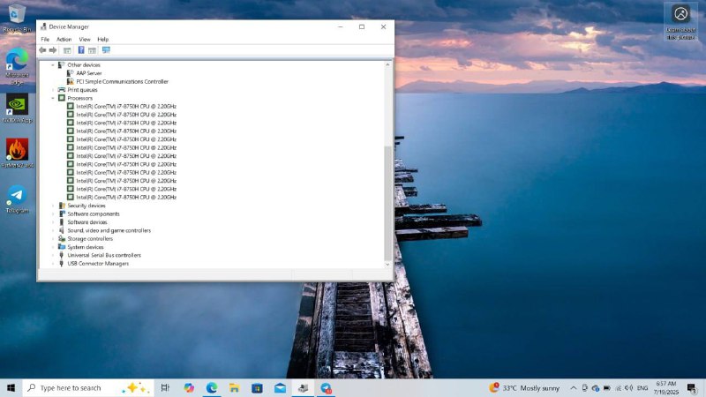Click the Security devices icon

coord(62,206)
